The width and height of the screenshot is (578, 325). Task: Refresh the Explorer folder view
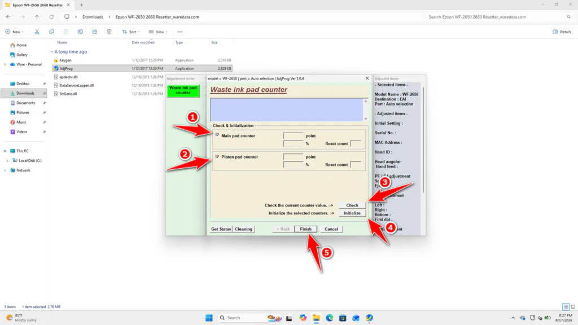coord(51,17)
